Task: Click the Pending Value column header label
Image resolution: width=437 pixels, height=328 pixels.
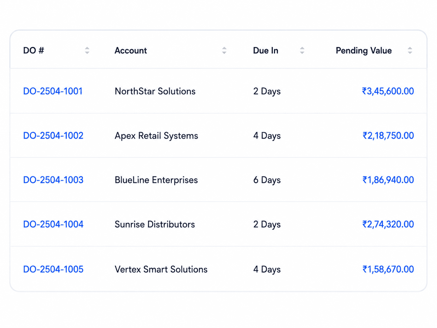Action: pyautogui.click(x=364, y=51)
